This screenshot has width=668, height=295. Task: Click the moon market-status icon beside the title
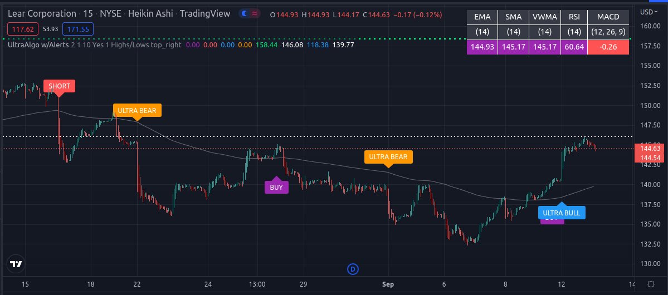tap(244, 13)
